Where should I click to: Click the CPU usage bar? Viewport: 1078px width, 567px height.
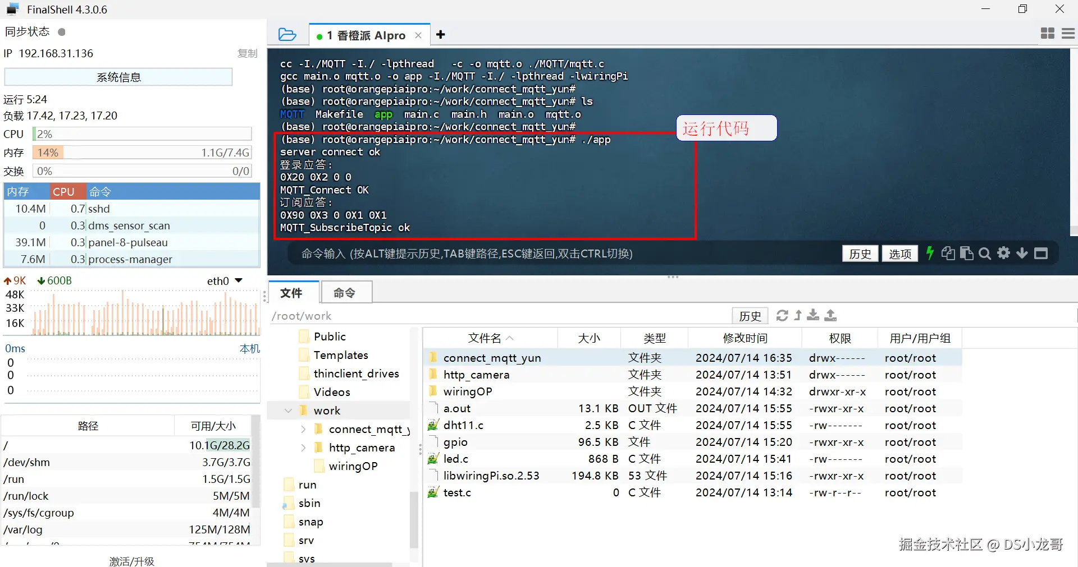(142, 134)
